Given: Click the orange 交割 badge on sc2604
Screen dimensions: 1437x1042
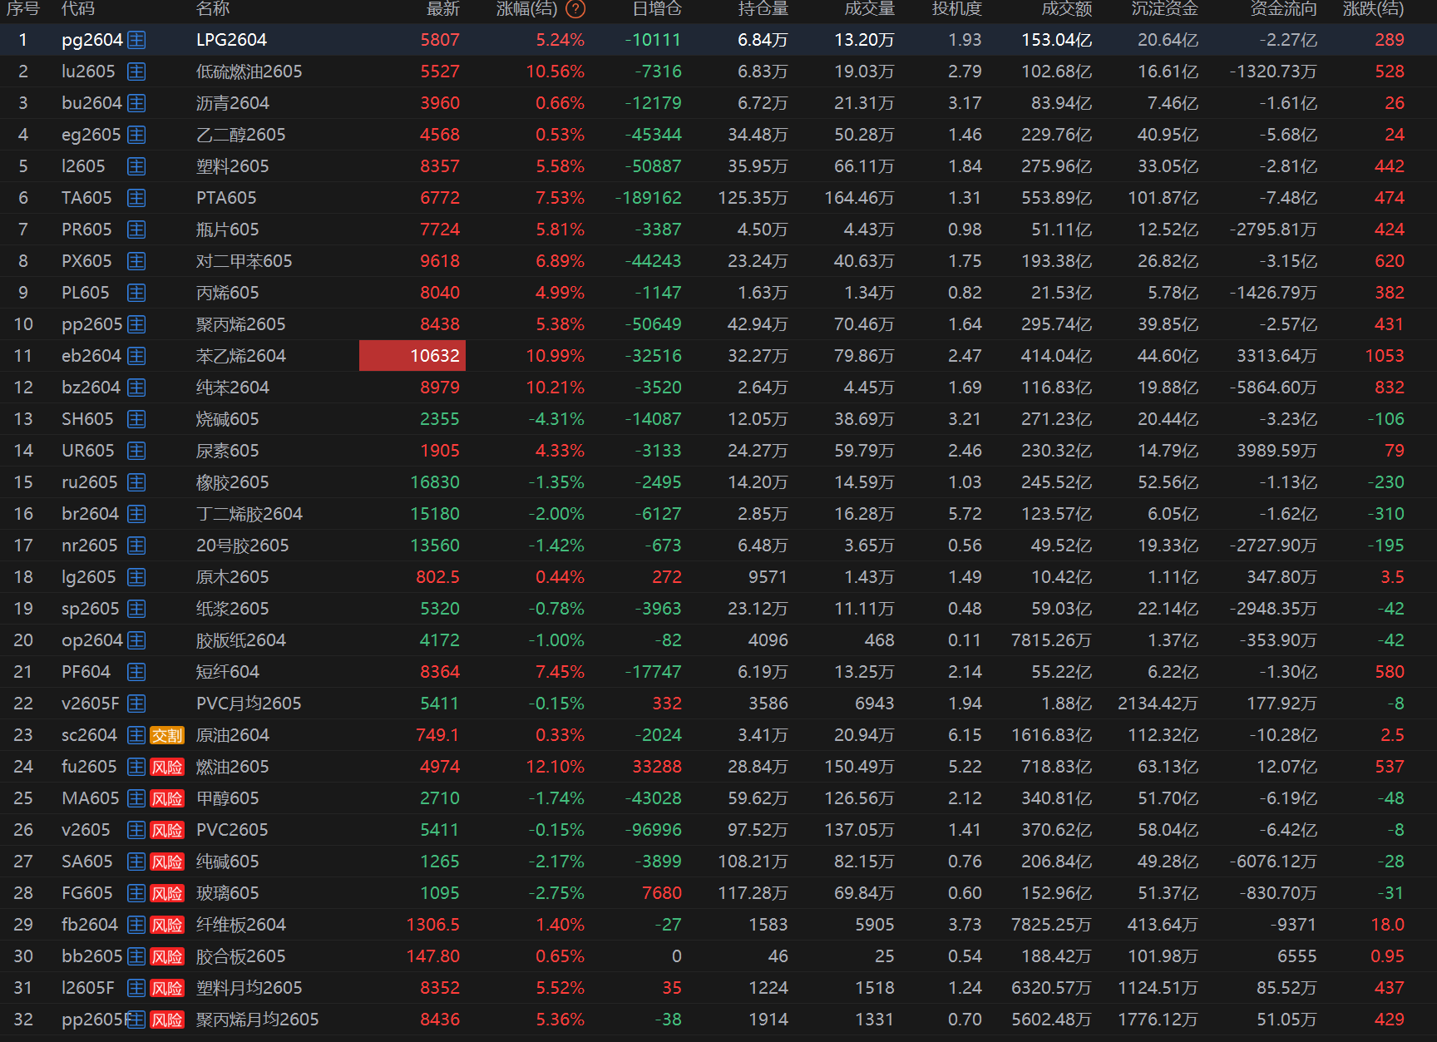Looking at the screenshot, I should point(166,735).
